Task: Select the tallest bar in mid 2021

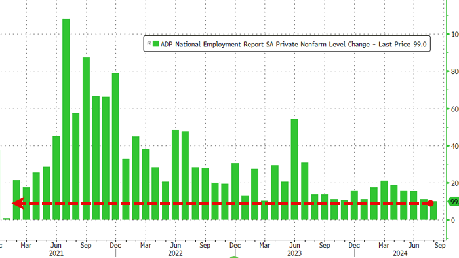Action: click(66, 119)
